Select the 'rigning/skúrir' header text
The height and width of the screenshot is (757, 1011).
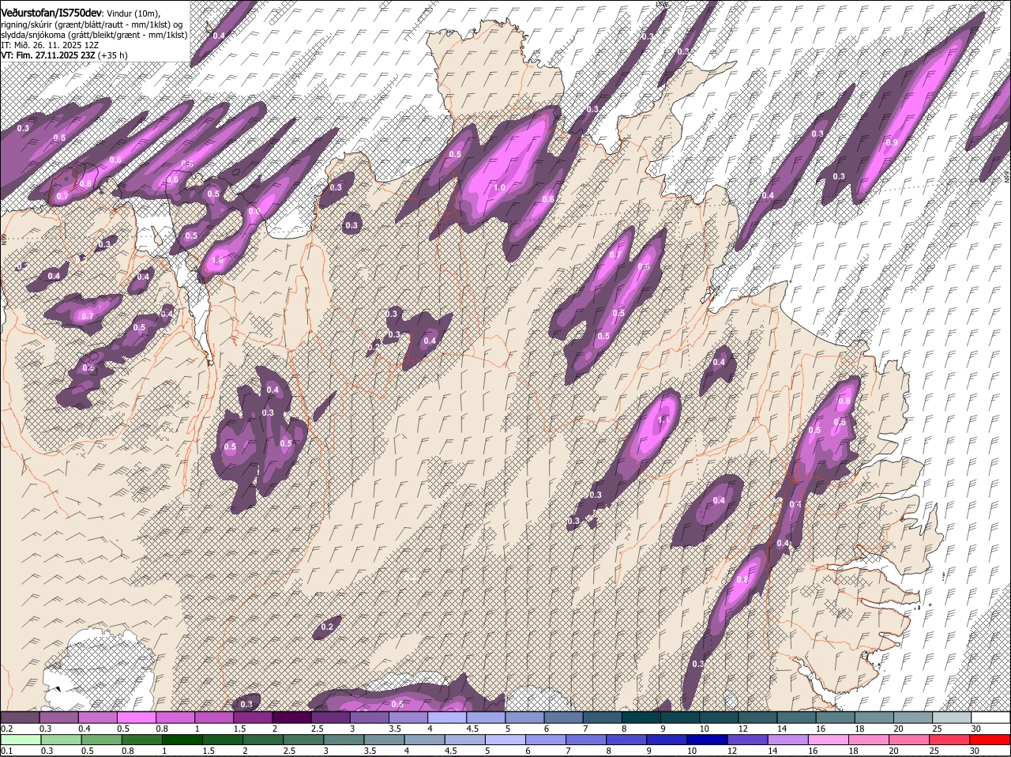tap(27, 24)
